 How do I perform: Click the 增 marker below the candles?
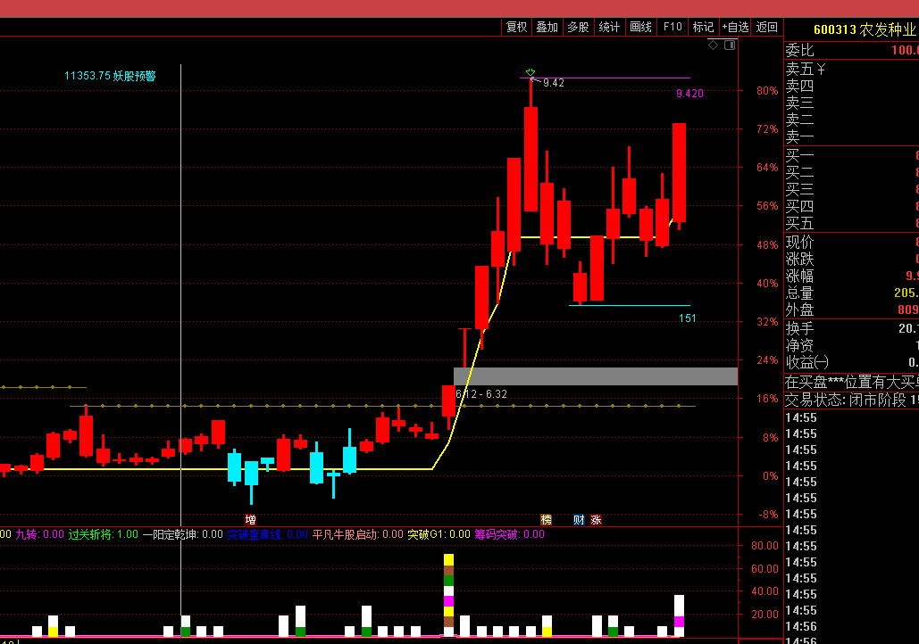pyautogui.click(x=250, y=519)
